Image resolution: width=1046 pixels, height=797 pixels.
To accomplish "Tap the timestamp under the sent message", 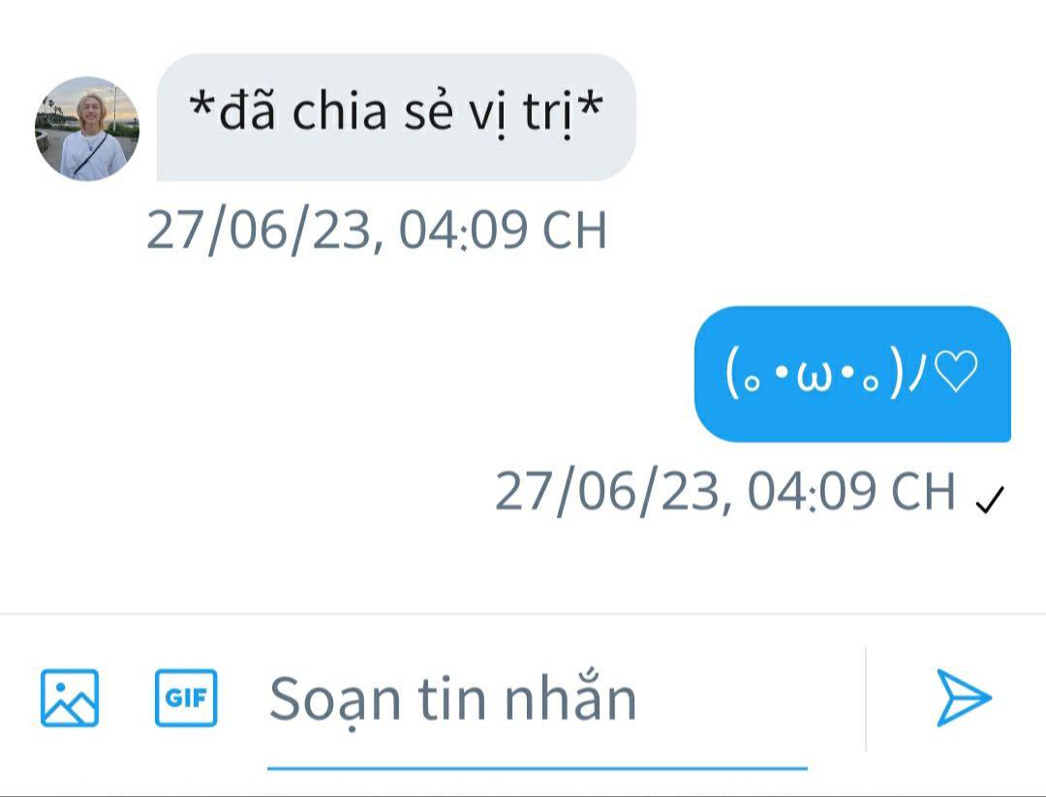I will [725, 492].
